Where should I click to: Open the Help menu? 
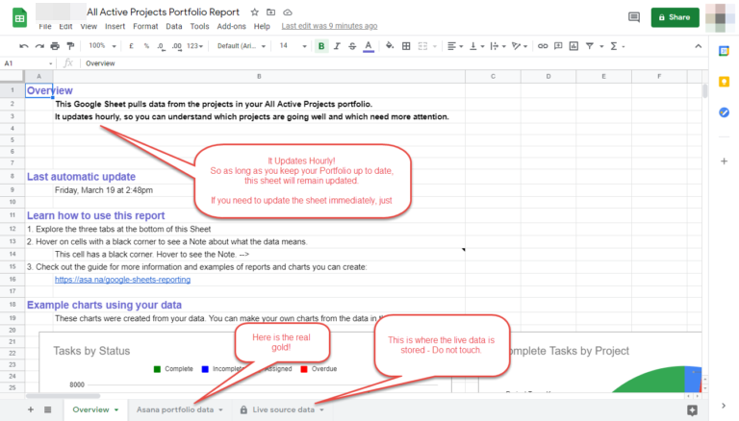[x=262, y=26]
